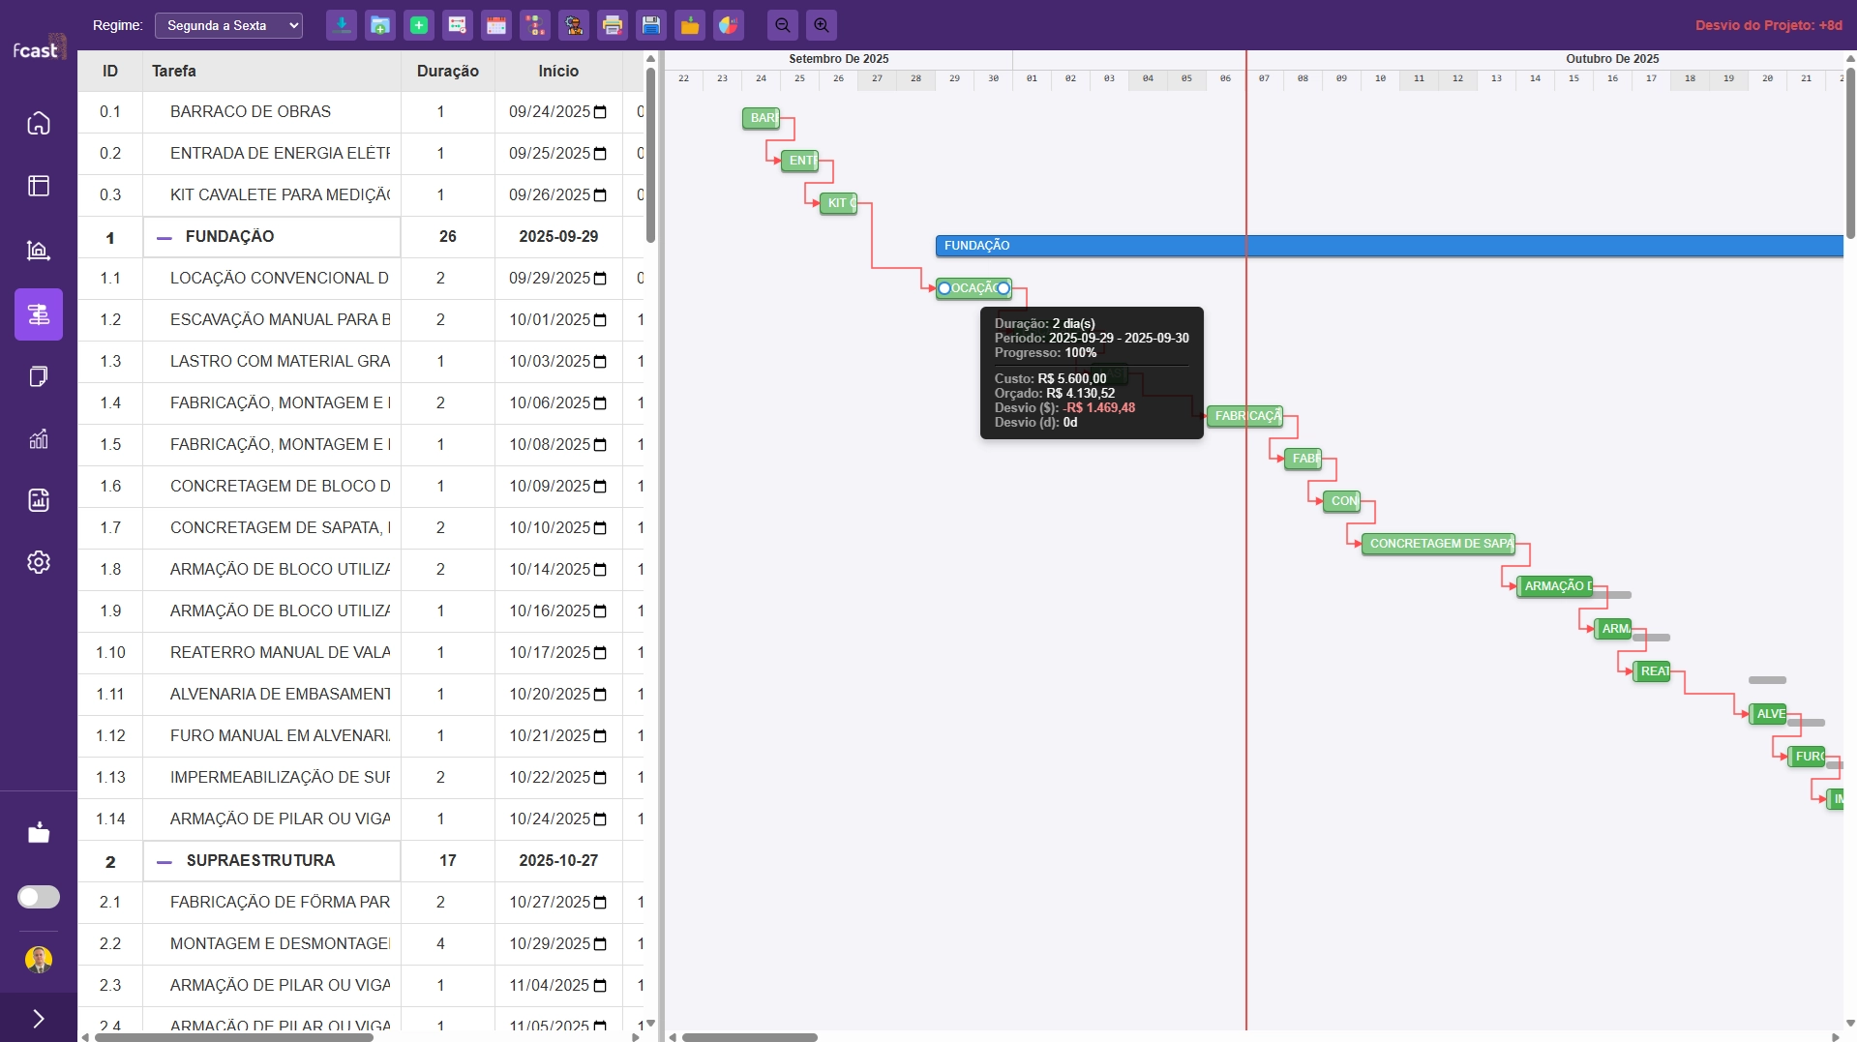This screenshot has width=1857, height=1042.
Task: Zoom in the Gantt chart with the magnifier
Action: [821, 25]
